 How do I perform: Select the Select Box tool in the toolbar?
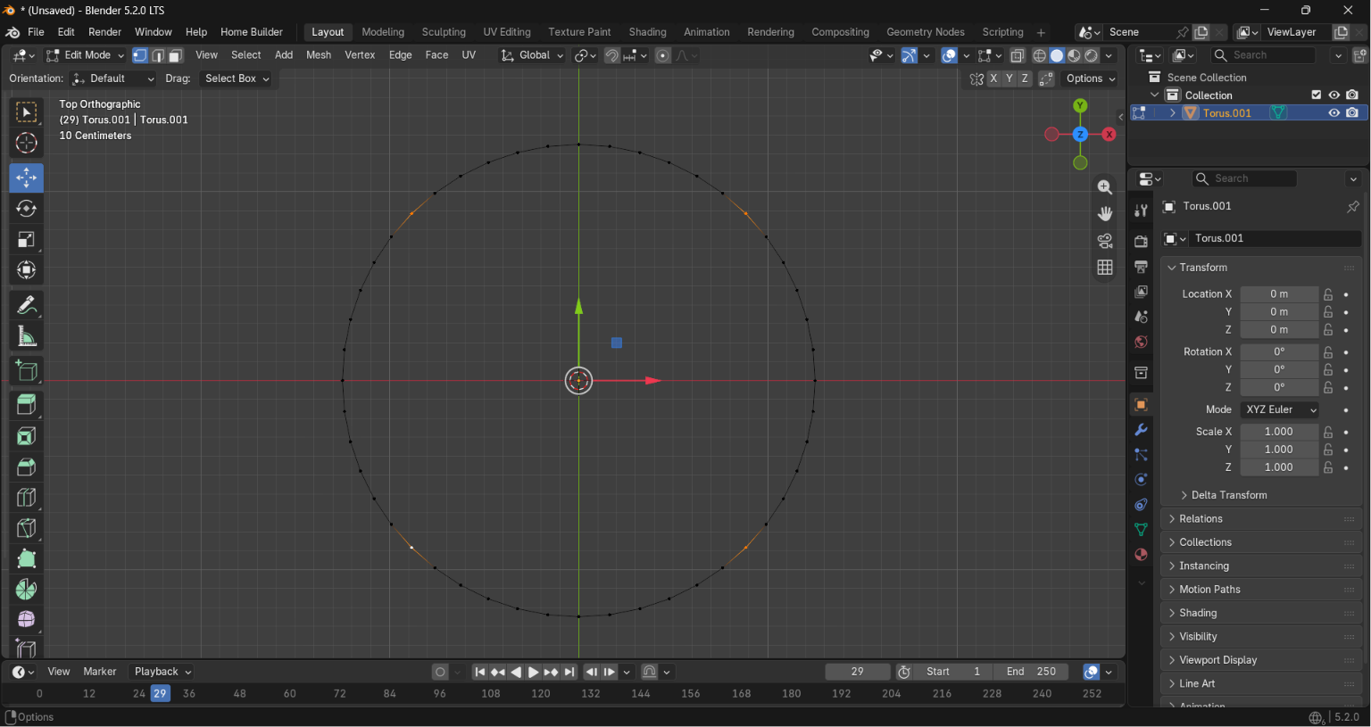26,112
